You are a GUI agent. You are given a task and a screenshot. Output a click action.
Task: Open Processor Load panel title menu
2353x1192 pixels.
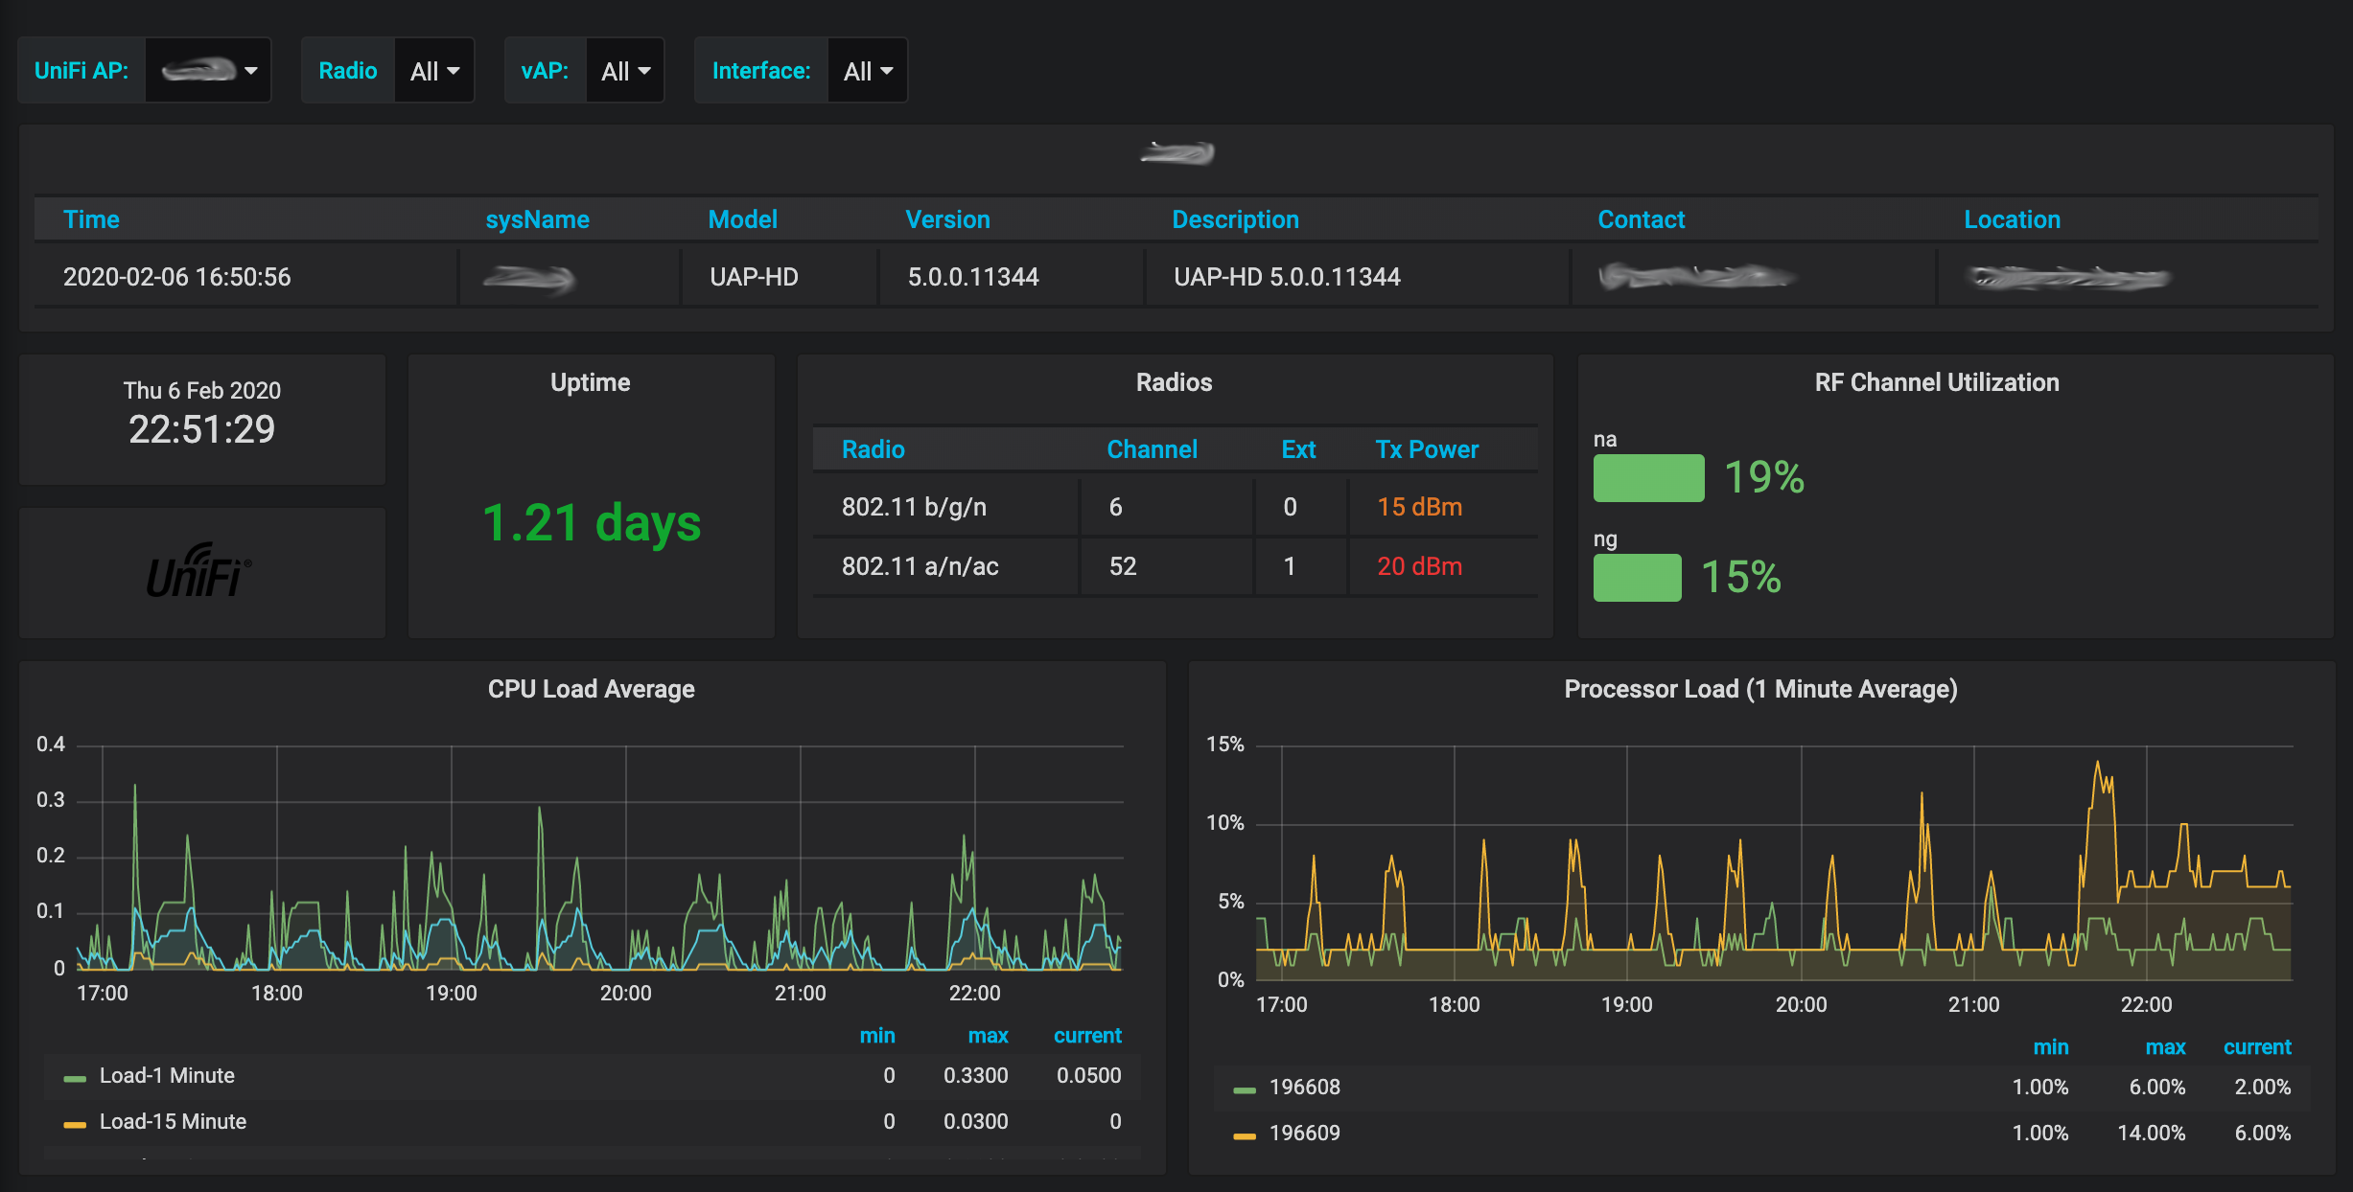click(1760, 689)
